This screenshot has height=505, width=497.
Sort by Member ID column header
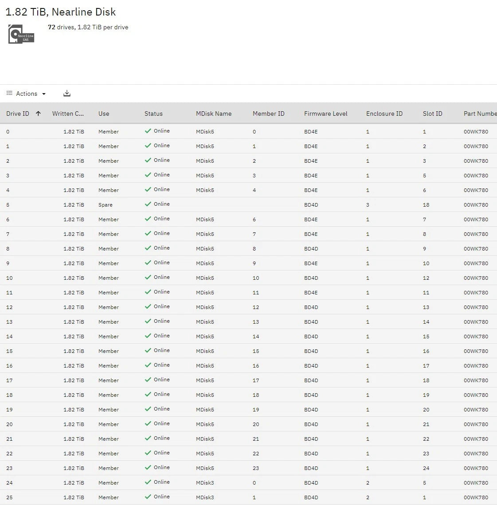click(268, 114)
